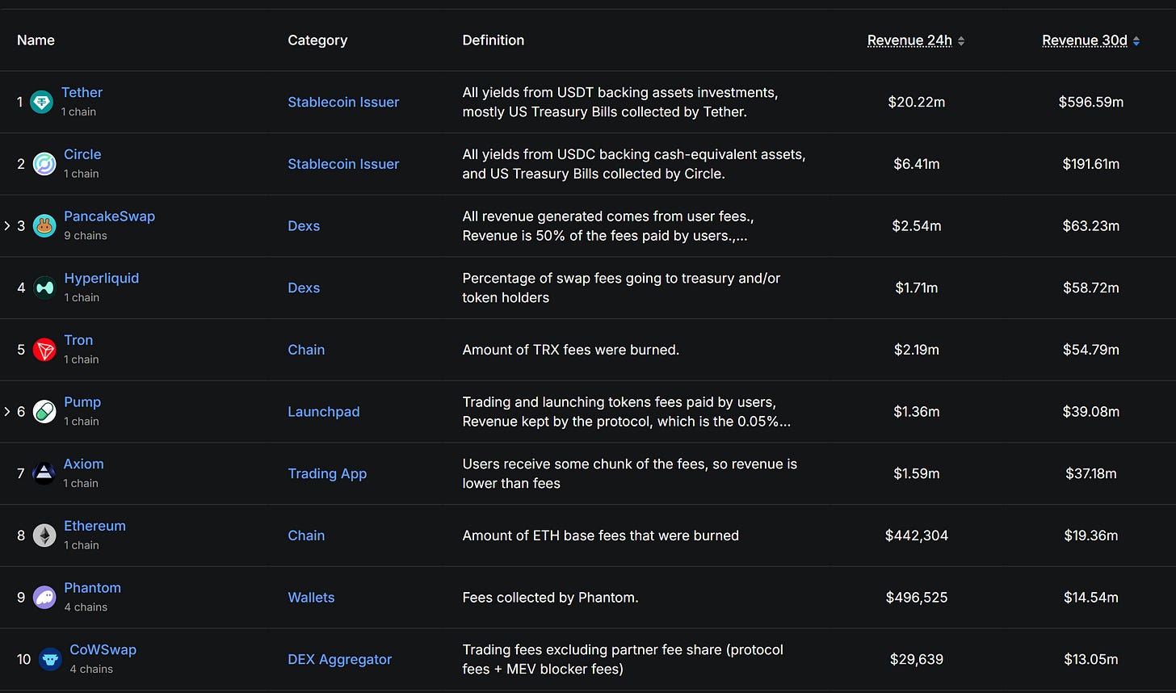Image resolution: width=1176 pixels, height=693 pixels.
Task: Open the Circle protocol link
Action: click(x=82, y=154)
